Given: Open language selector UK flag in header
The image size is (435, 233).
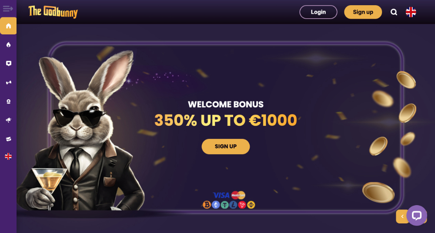Looking at the screenshot, I should [x=411, y=12].
